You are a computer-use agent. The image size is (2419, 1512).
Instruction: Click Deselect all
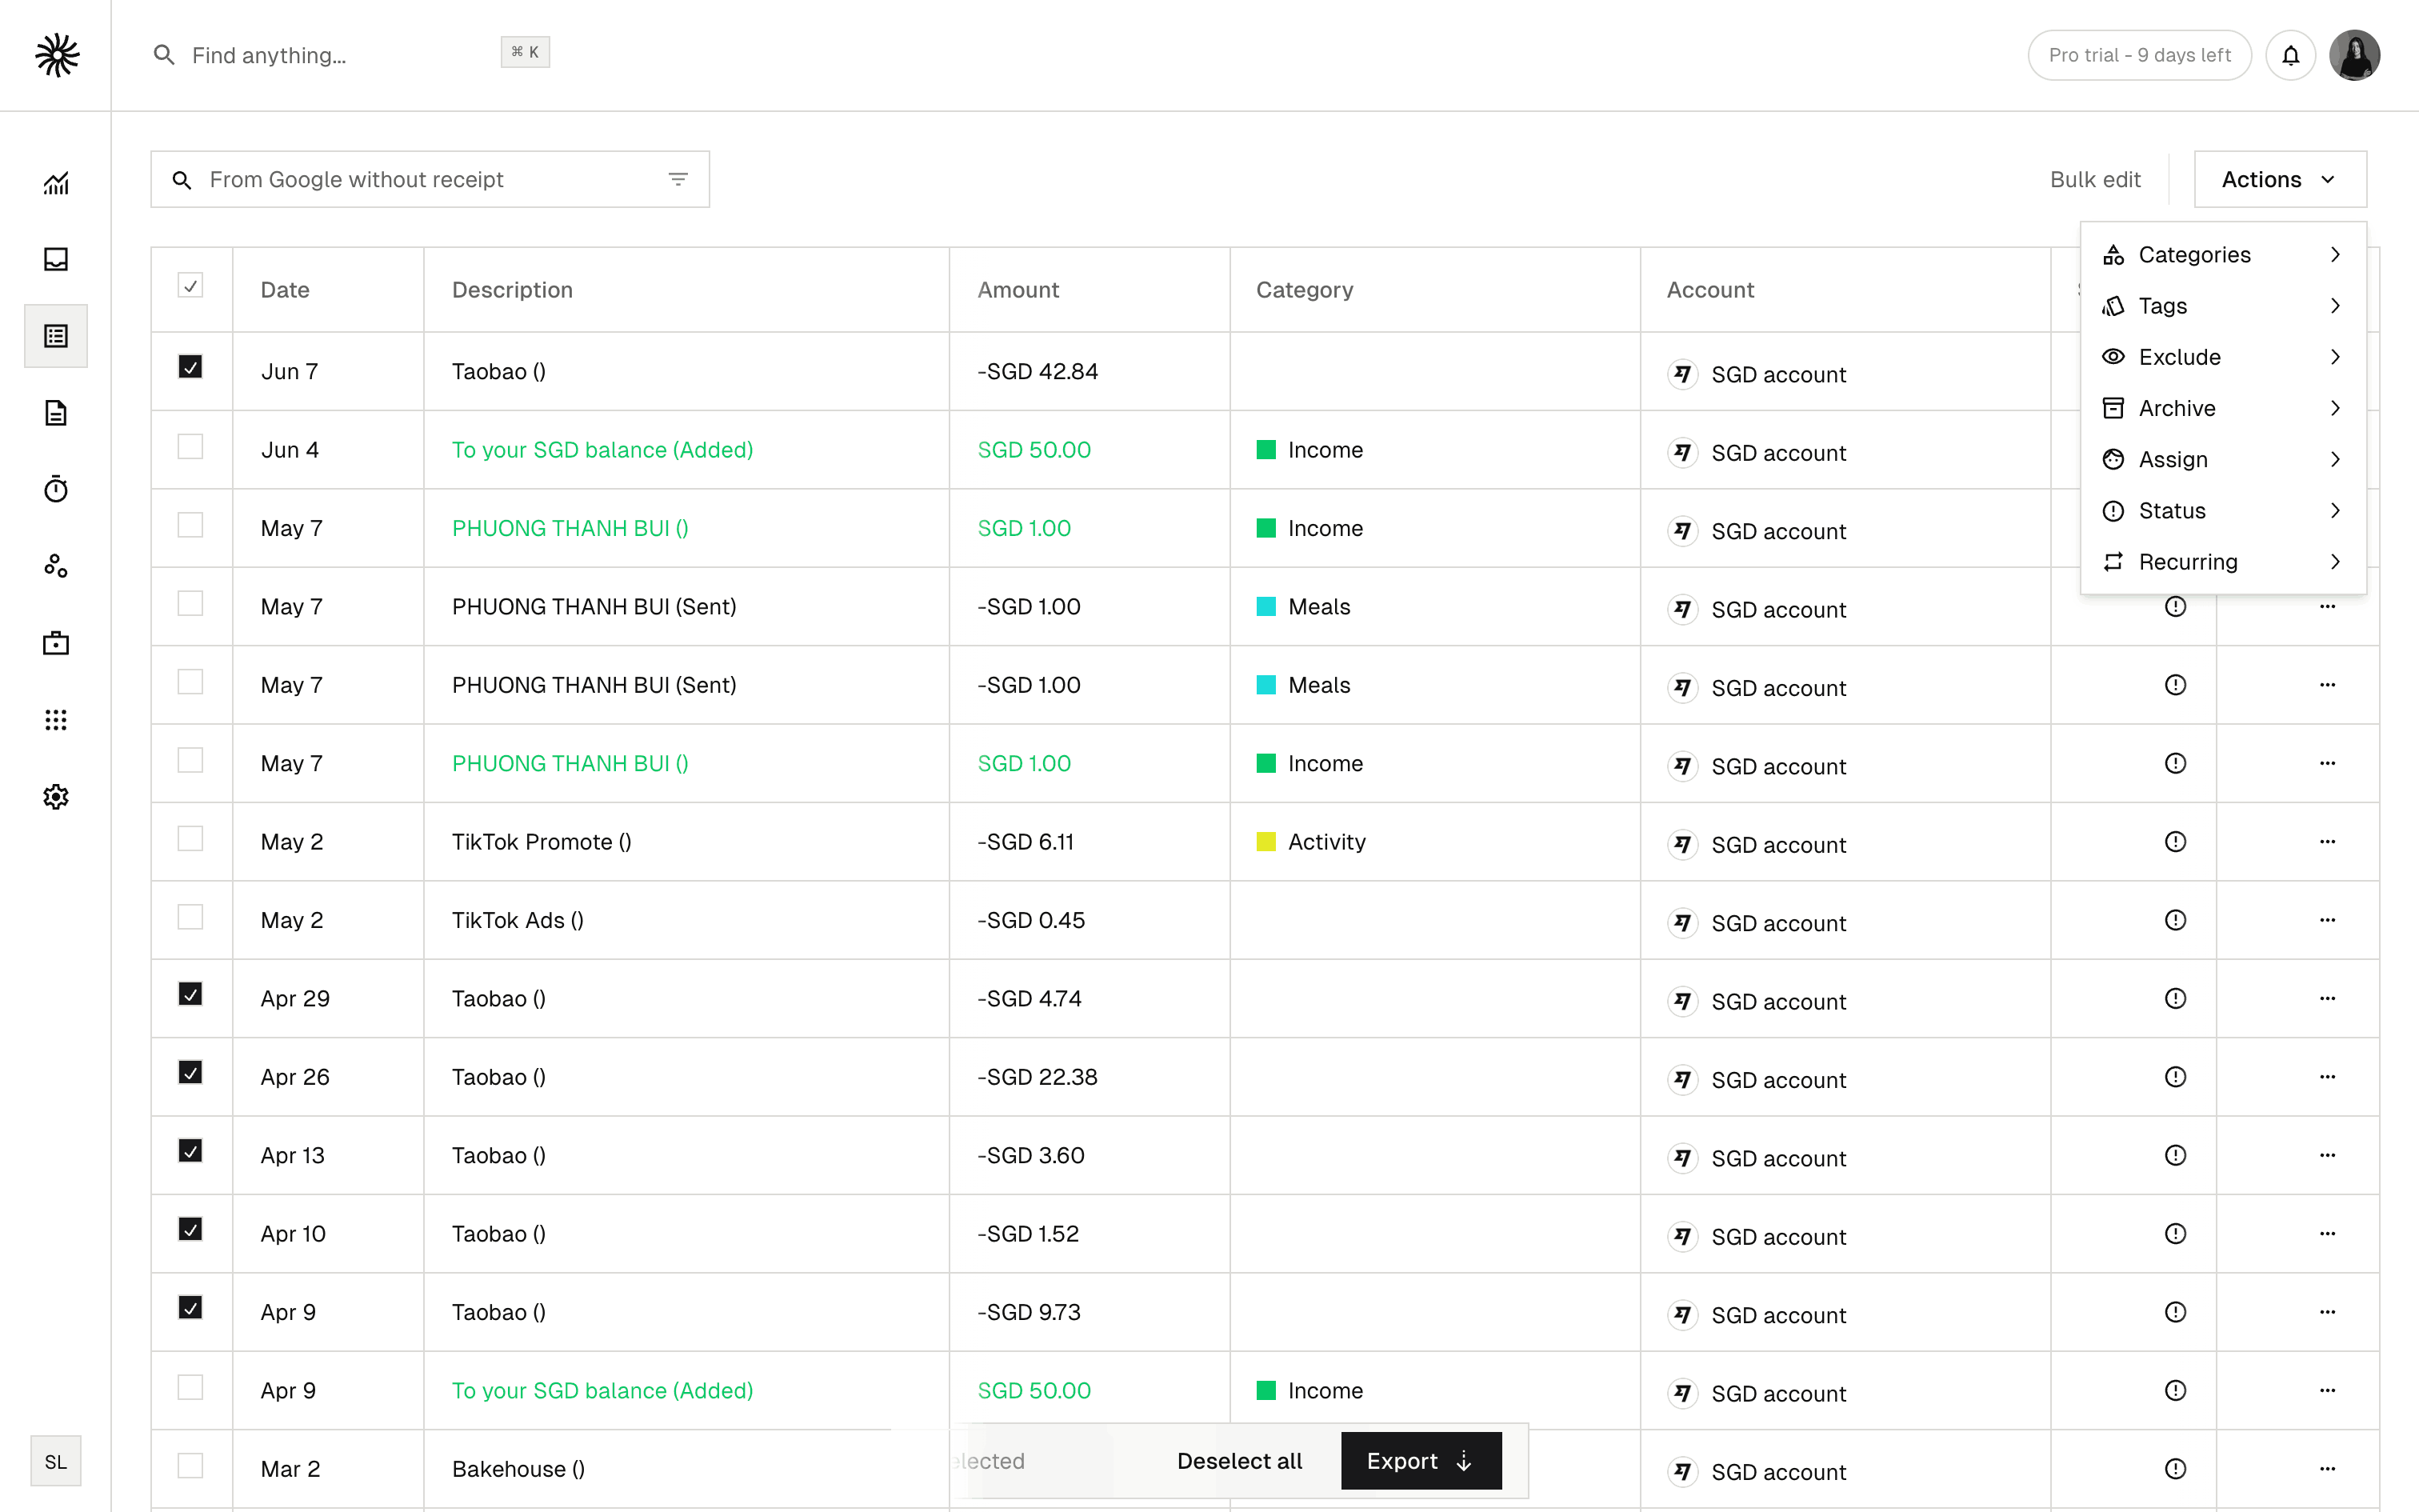(1238, 1461)
